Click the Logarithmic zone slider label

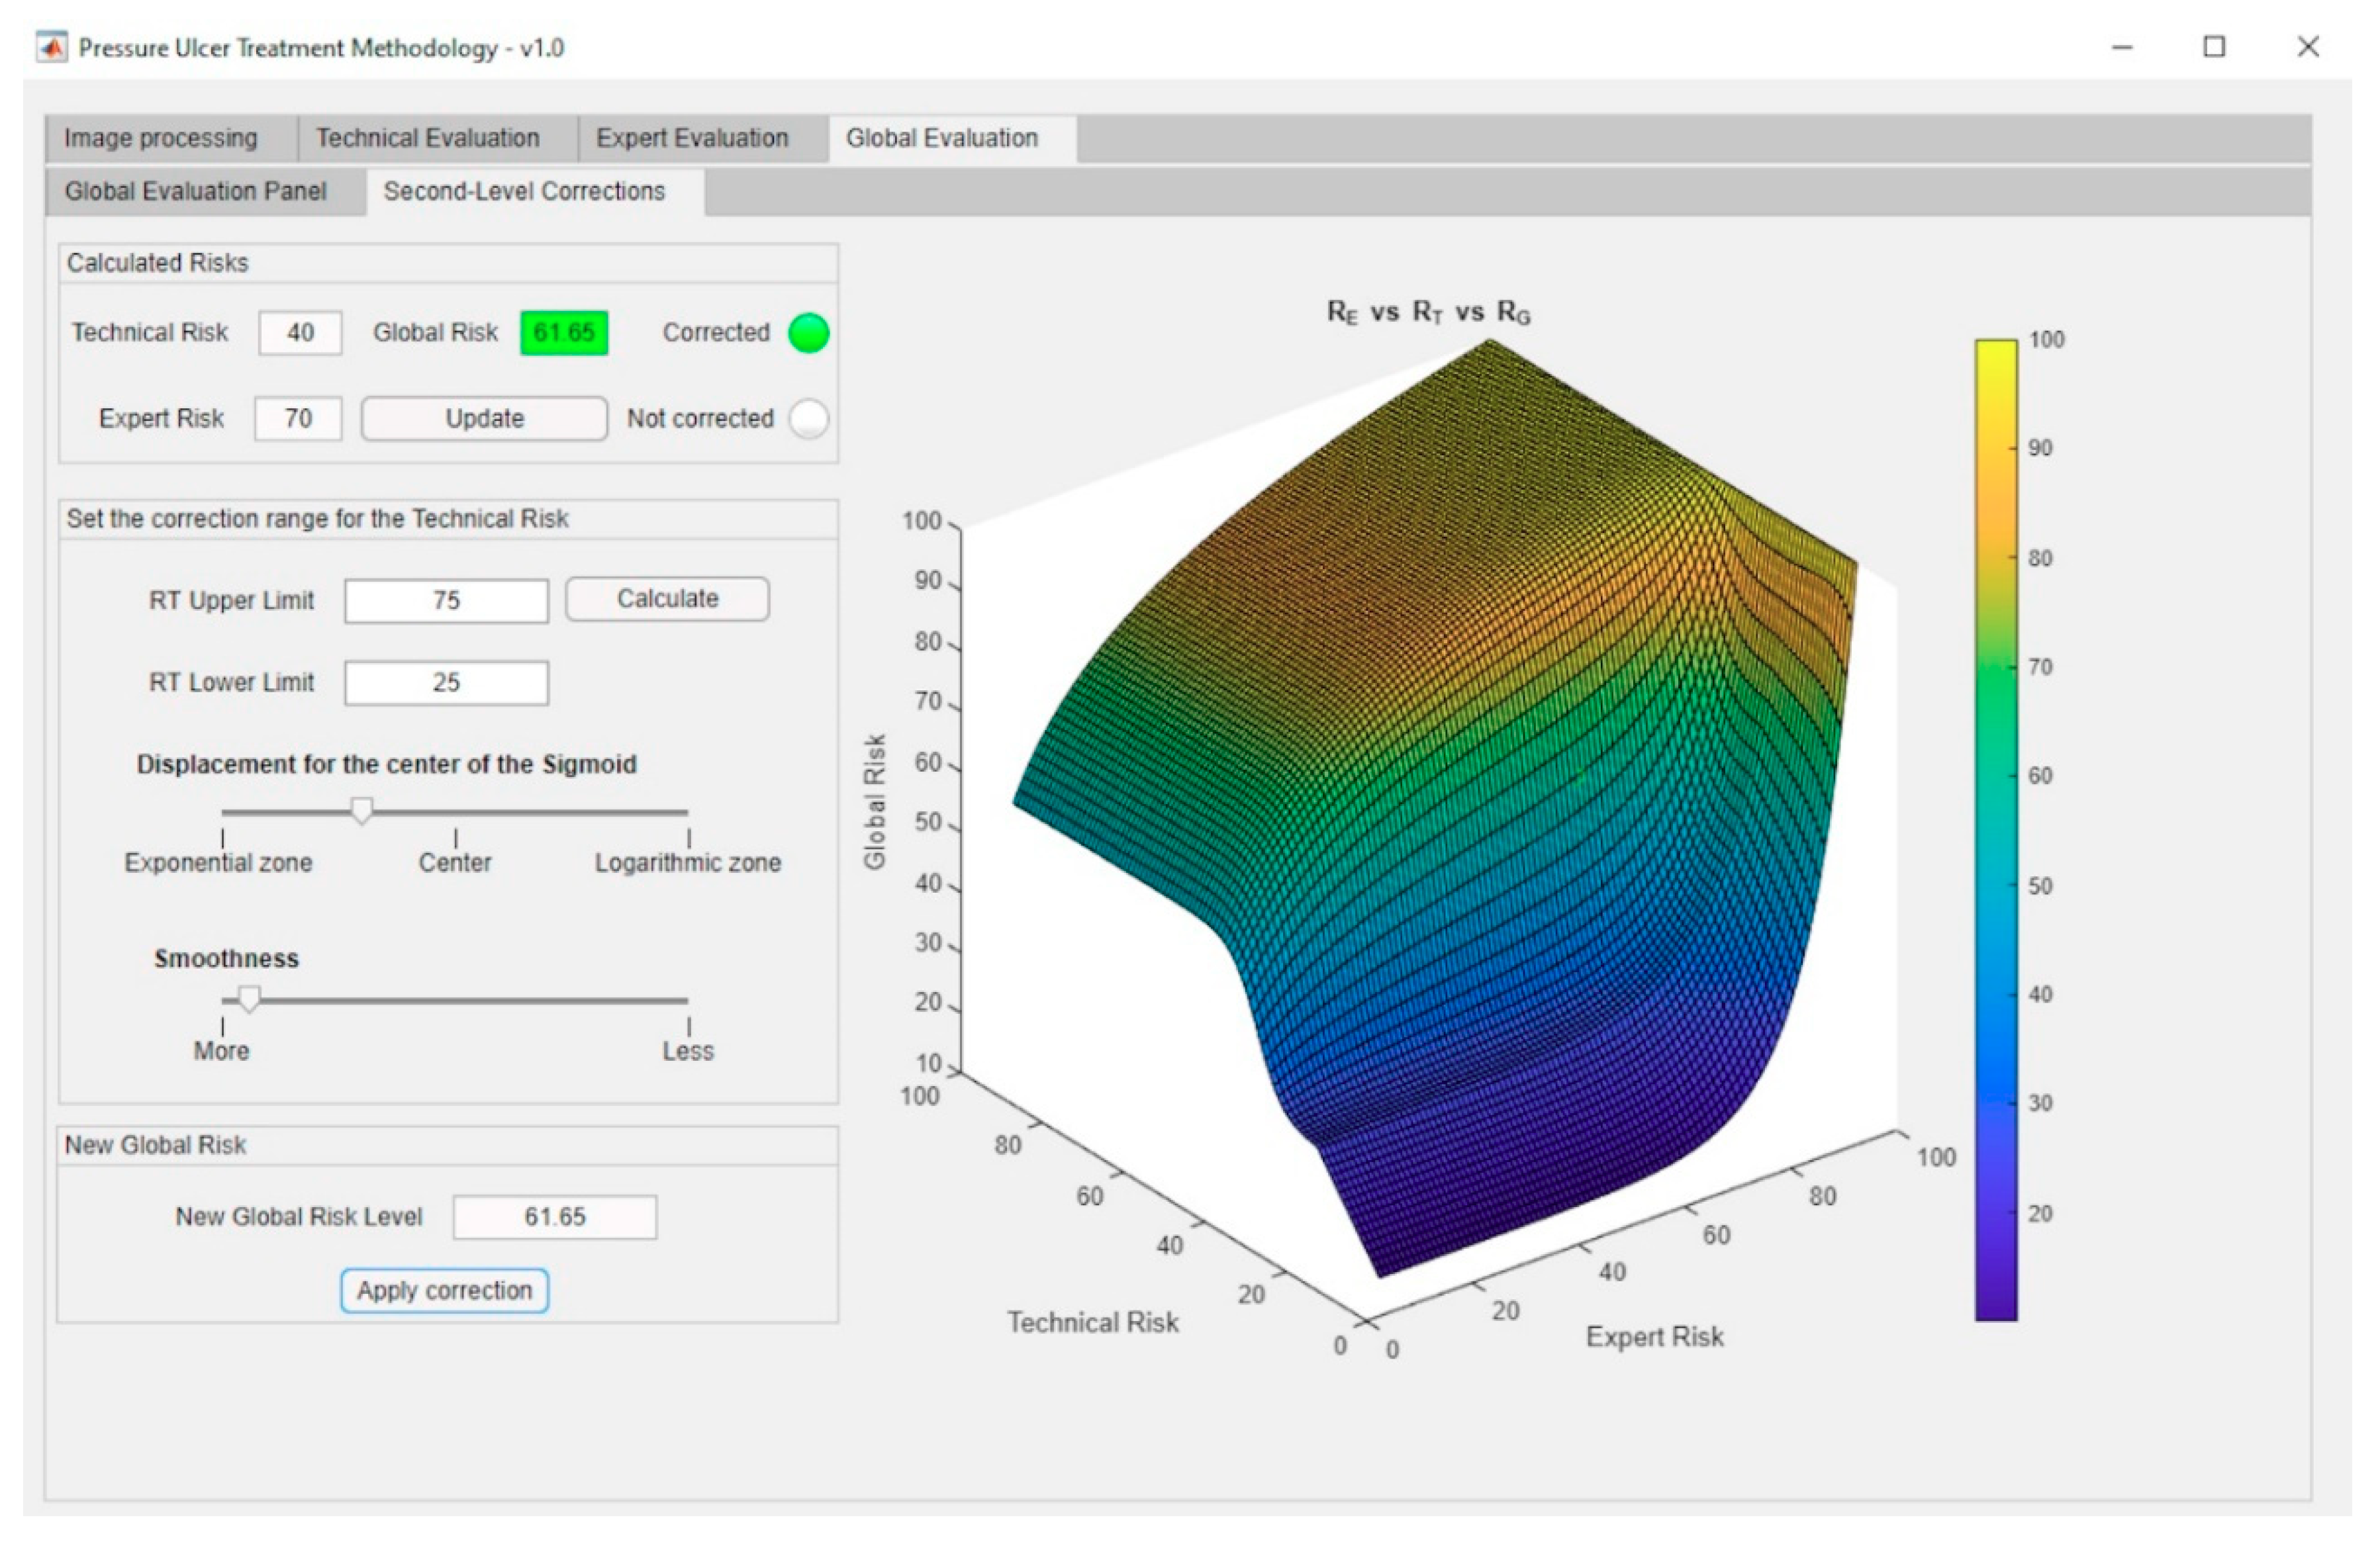point(688,862)
